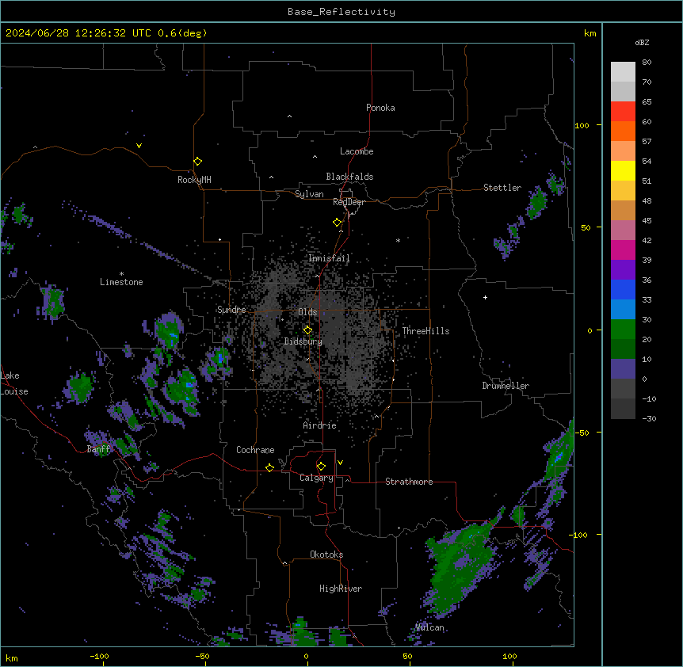Click the yellow diamond marker between Olds and Didsbury

pos(307,330)
